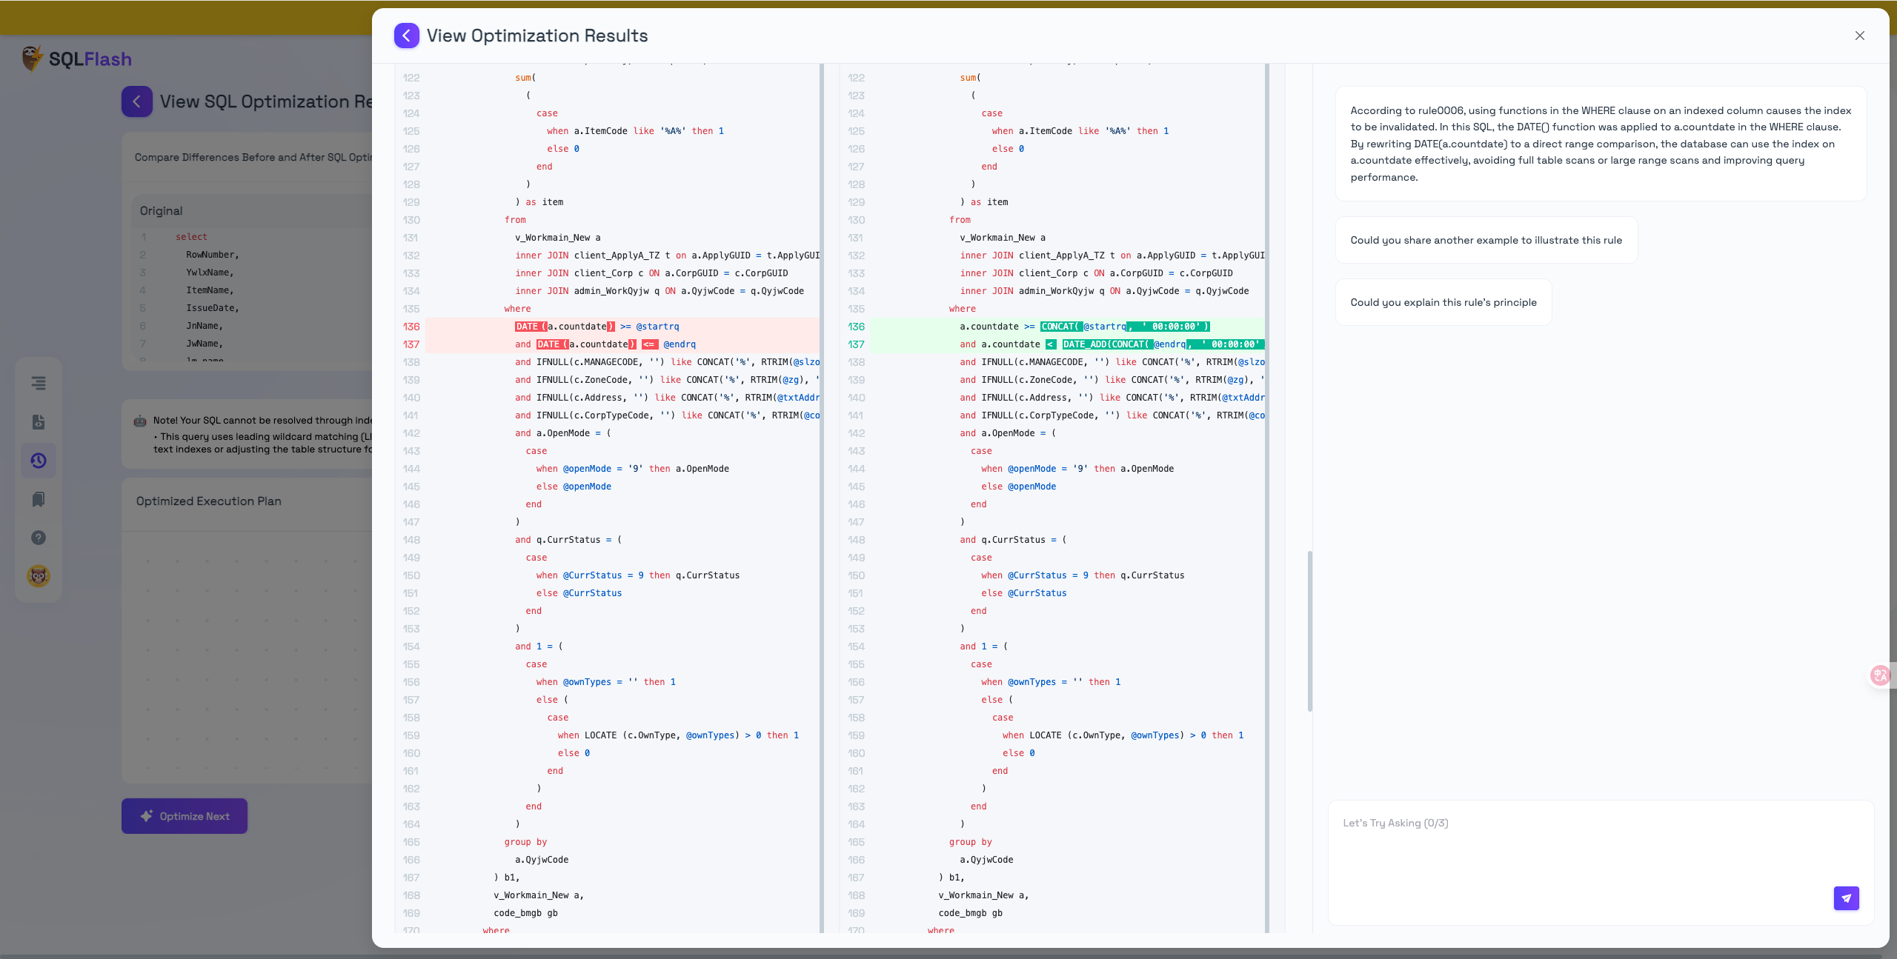Open the help question mark icon

coord(39,538)
